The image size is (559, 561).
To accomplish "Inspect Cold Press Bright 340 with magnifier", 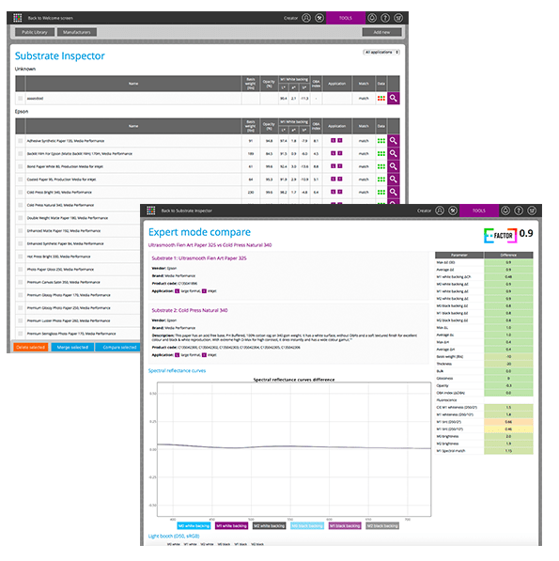I will [x=394, y=192].
